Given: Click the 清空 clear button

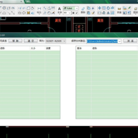Looking at the screenshot, I should pos(31,41).
